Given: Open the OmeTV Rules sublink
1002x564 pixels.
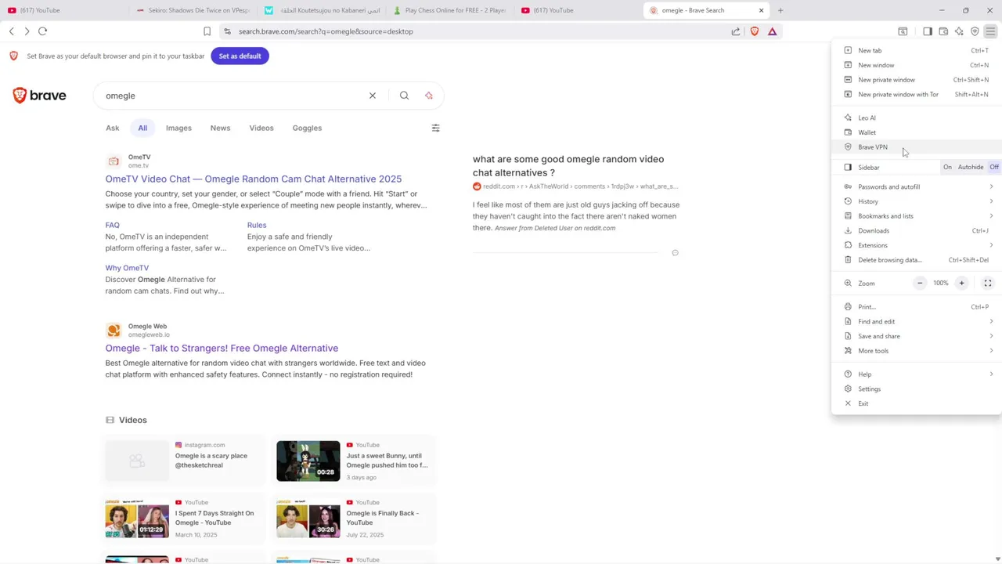Looking at the screenshot, I should 257,225.
